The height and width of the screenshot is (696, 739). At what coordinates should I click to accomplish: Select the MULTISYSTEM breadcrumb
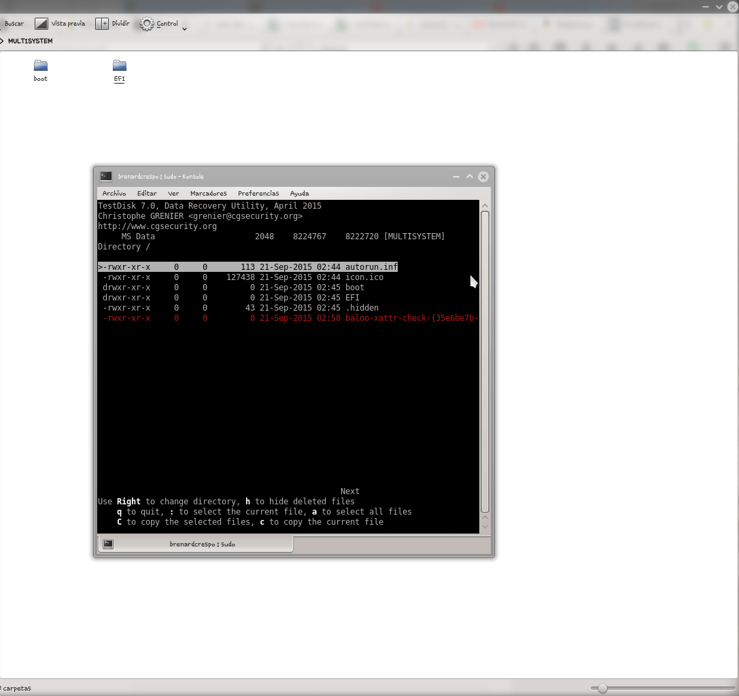(30, 41)
